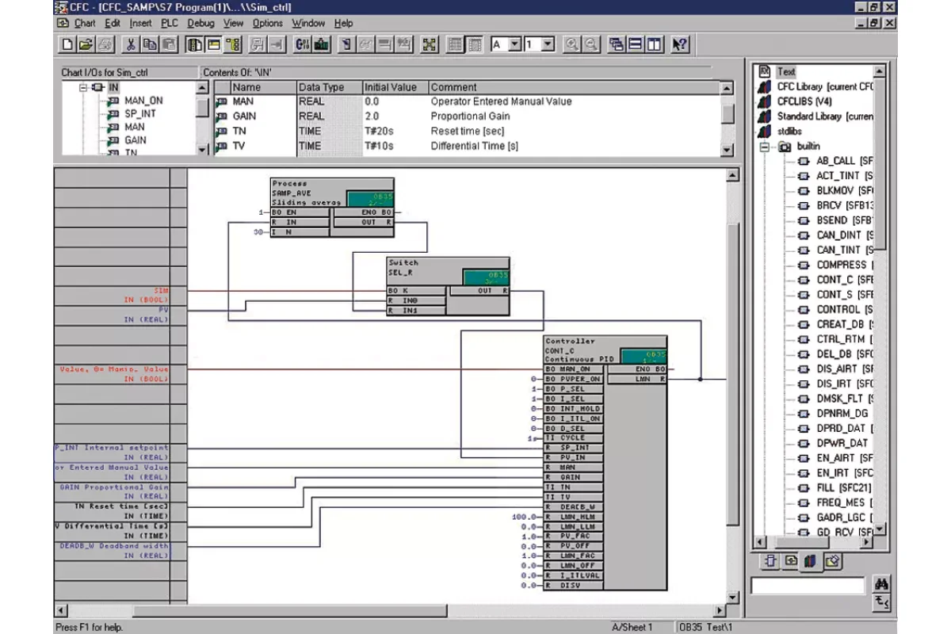The image size is (951, 634).
Task: Toggle the Catalog view toolbar icon
Action: (195, 45)
